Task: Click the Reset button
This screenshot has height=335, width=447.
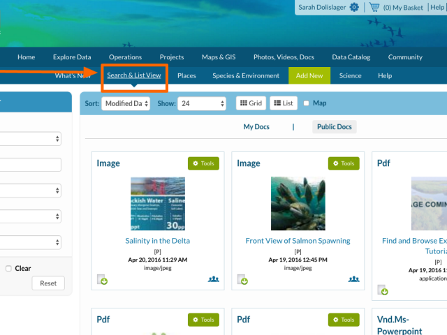Action: coord(48,283)
